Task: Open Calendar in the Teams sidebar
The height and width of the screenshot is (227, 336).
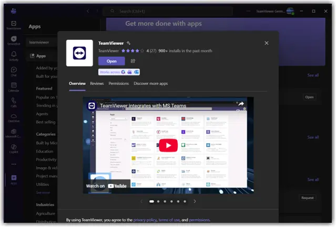Action: [14, 87]
